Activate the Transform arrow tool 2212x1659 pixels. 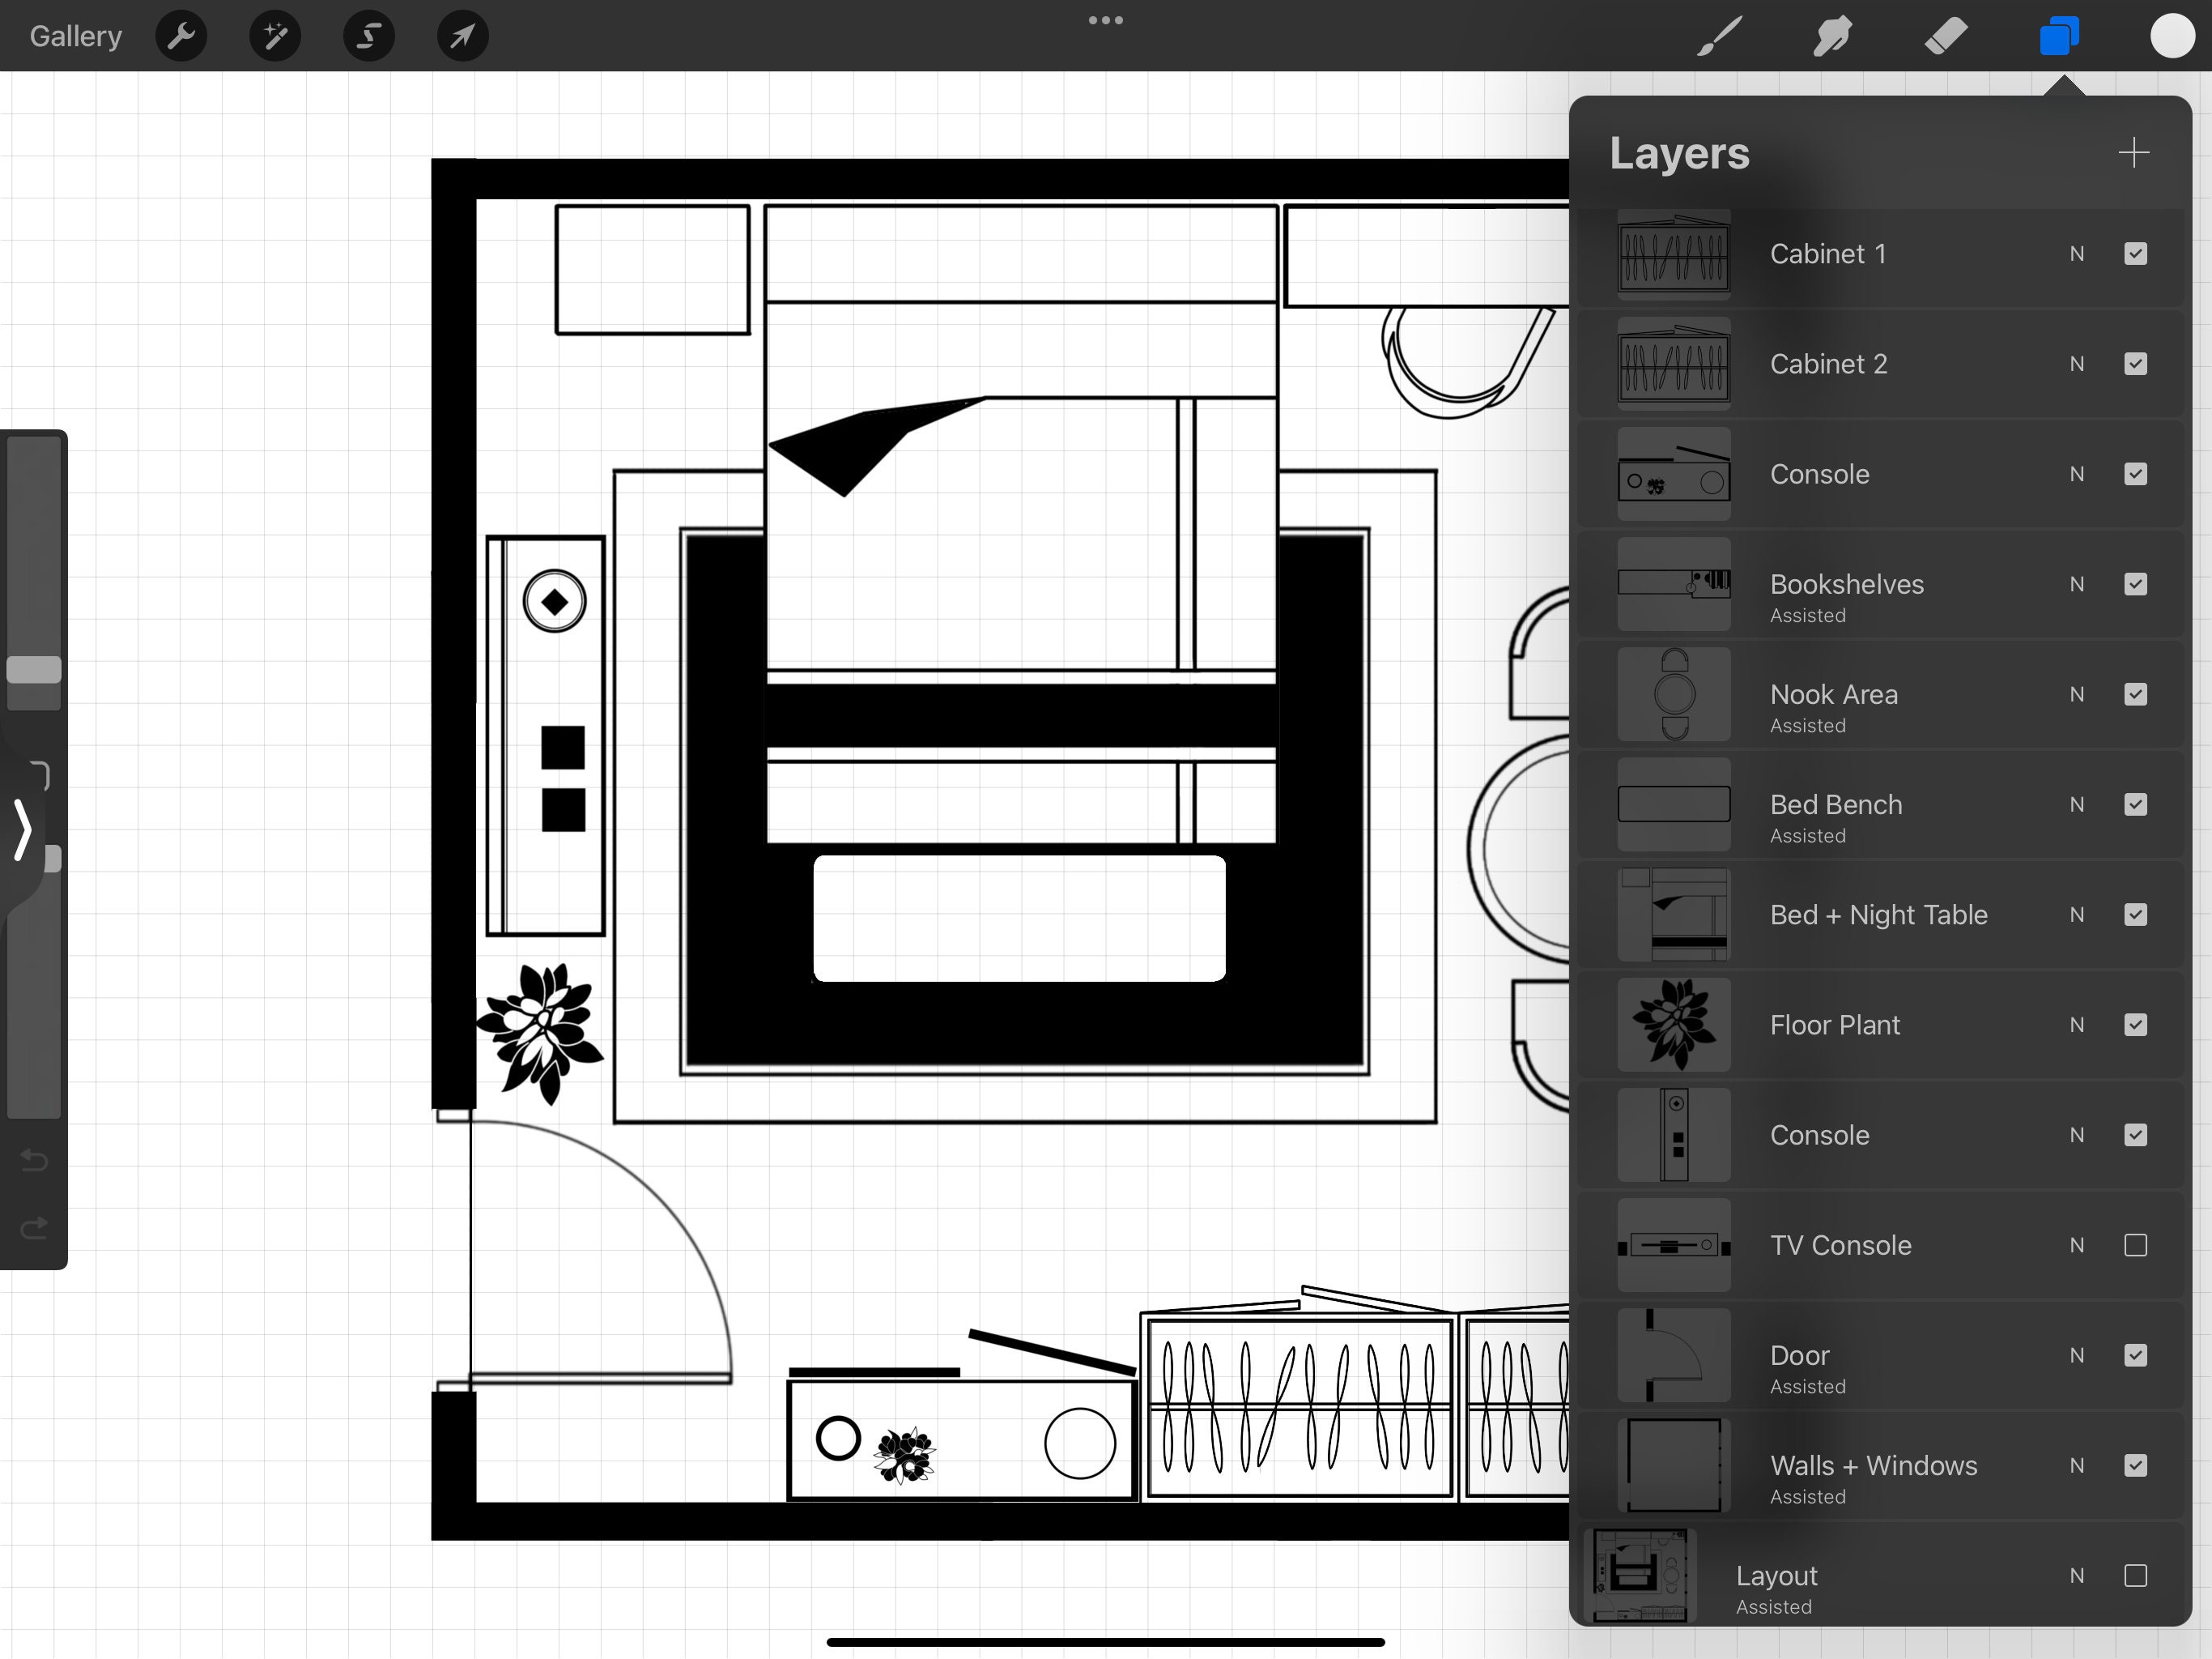(461, 36)
